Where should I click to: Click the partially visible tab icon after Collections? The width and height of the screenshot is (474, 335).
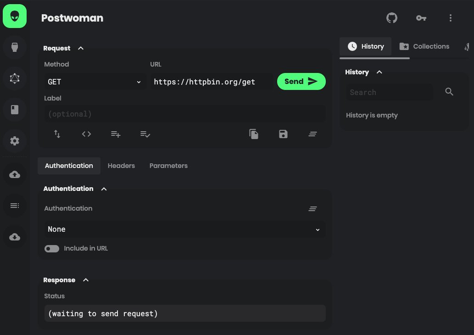[x=468, y=46]
